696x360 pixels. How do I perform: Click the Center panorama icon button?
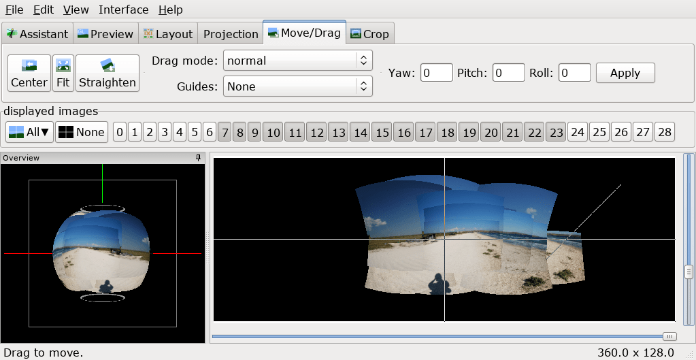click(x=29, y=73)
